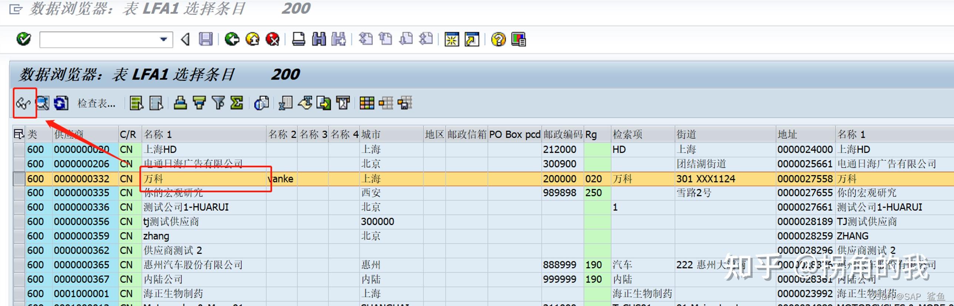The image size is (954, 306).
Task: Click the ABC analysis hourglass icon
Action: tap(343, 103)
